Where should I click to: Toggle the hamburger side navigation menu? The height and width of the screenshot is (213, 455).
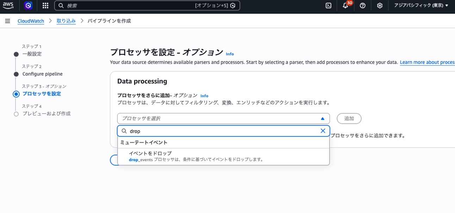point(8,21)
